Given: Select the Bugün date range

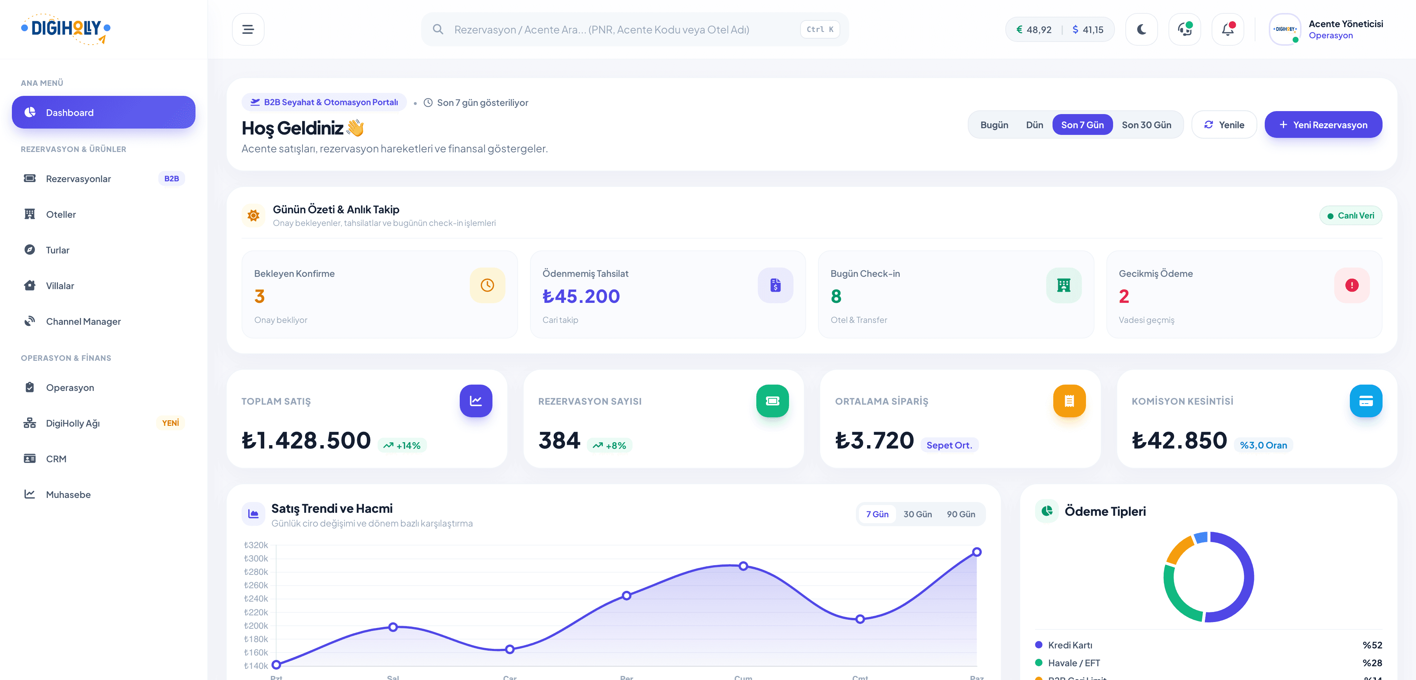Looking at the screenshot, I should (994, 125).
